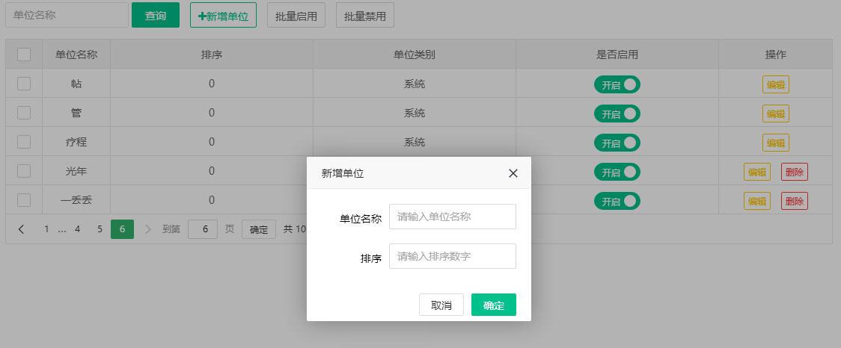Viewport: 841px width, 348px height.
Task: Click the 请输入排序数字 input field
Action: (x=452, y=257)
